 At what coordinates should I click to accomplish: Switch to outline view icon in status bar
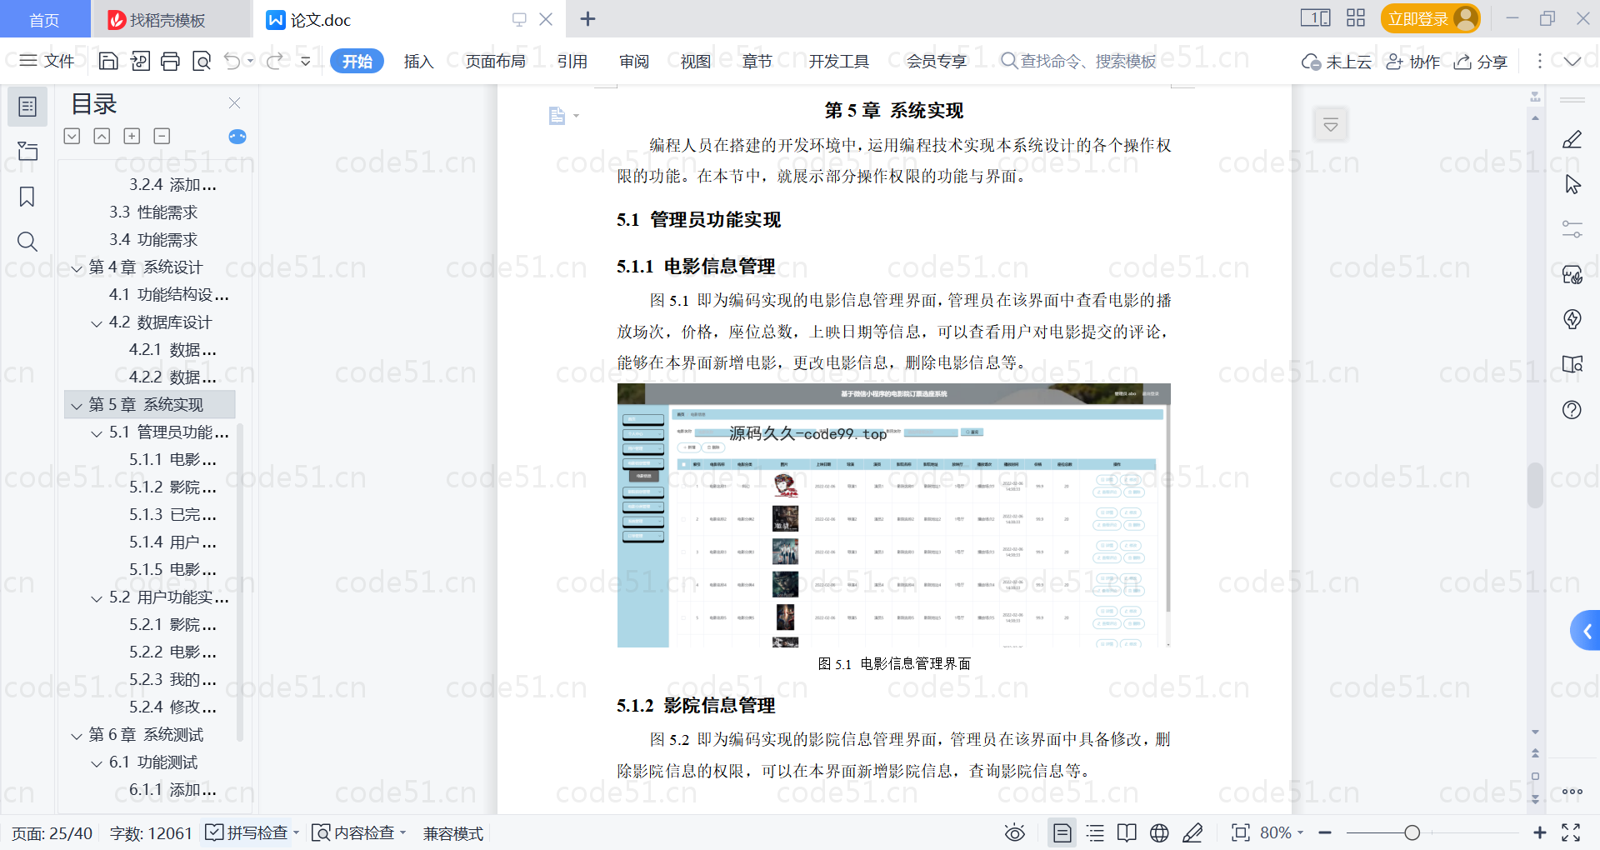tap(1095, 832)
